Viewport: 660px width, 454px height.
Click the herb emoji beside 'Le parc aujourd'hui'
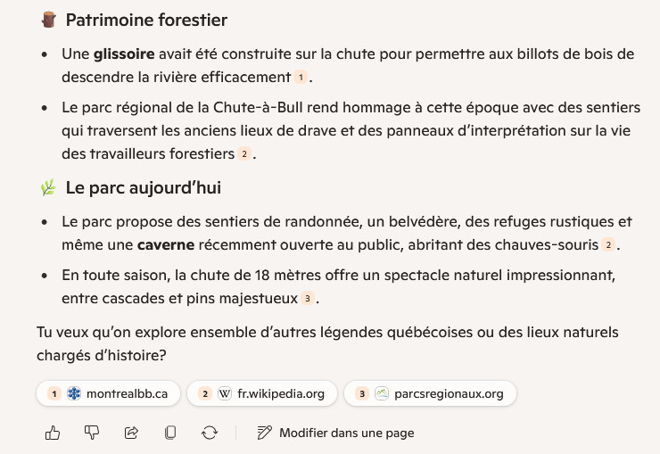click(48, 188)
